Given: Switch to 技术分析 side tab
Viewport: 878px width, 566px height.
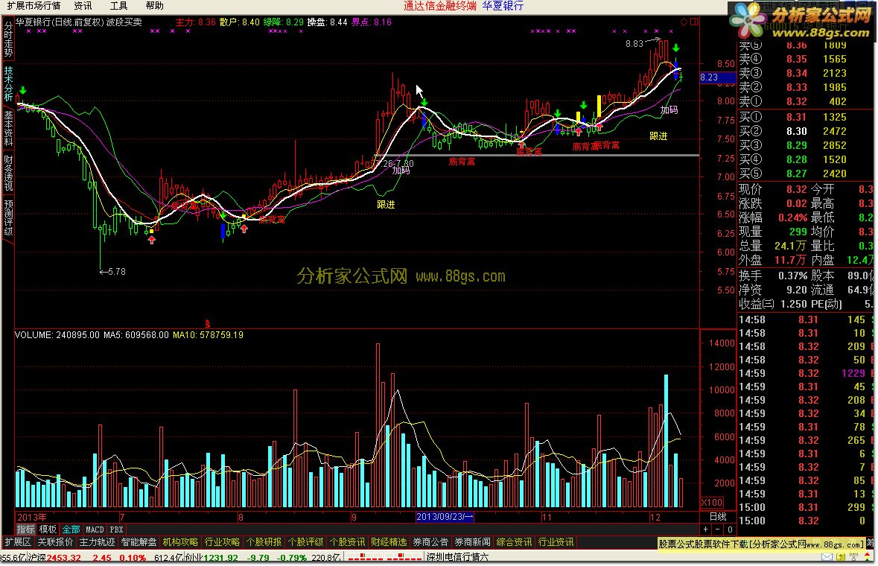Looking at the screenshot, I should point(8,83).
